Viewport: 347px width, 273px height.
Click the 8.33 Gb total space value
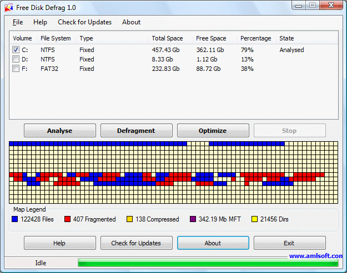(162, 59)
